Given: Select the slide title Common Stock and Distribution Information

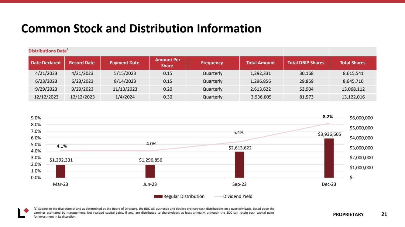Looking at the screenshot, I should coord(141,28).
